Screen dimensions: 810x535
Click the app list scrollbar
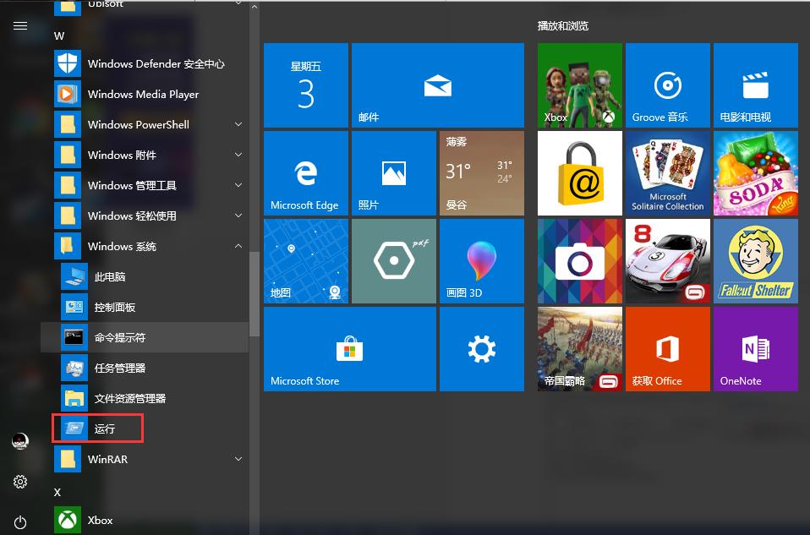(254, 293)
